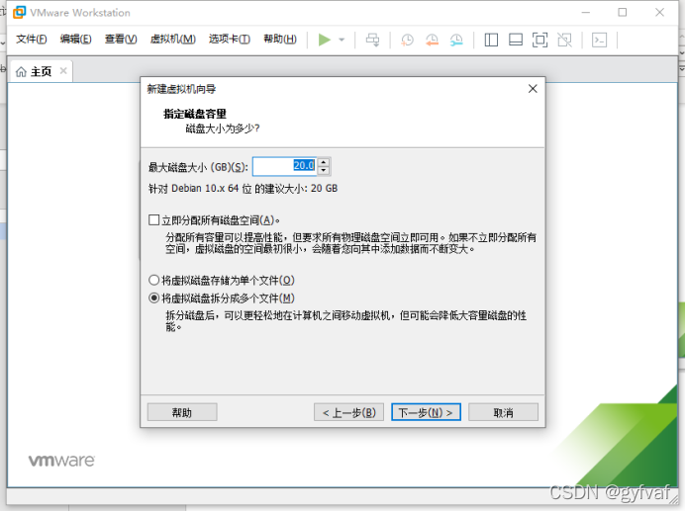686x512 pixels.
Task: Click the 指定磁盘容量 heading text
Action: click(195, 114)
